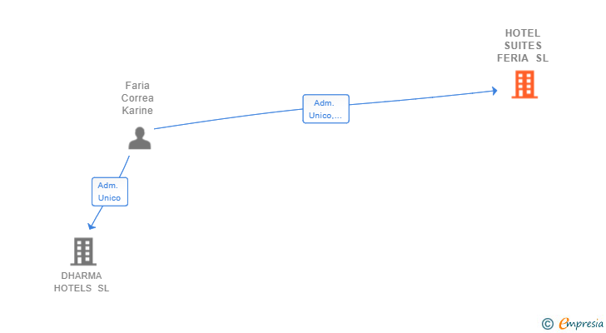Click the 'Faria Correa Karine' name text
Screen dimensions: 606x333
(x=137, y=98)
